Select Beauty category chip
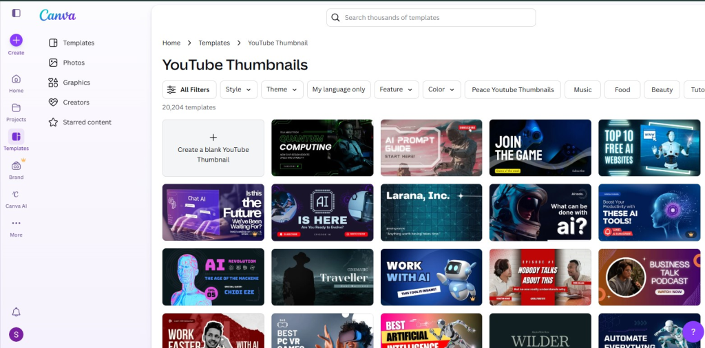This screenshot has height=348, width=705. tap(662, 89)
